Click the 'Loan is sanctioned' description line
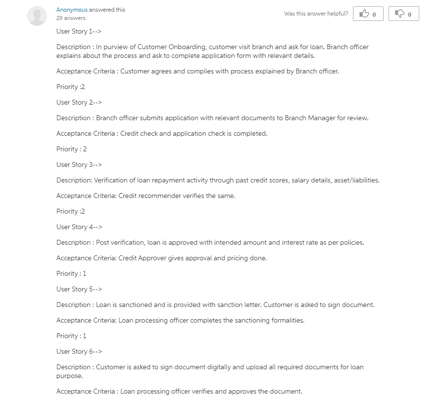The width and height of the screenshot is (447, 397). click(215, 305)
